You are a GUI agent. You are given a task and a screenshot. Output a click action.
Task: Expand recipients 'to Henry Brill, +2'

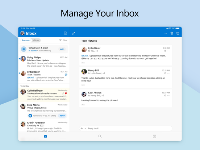point(96,96)
